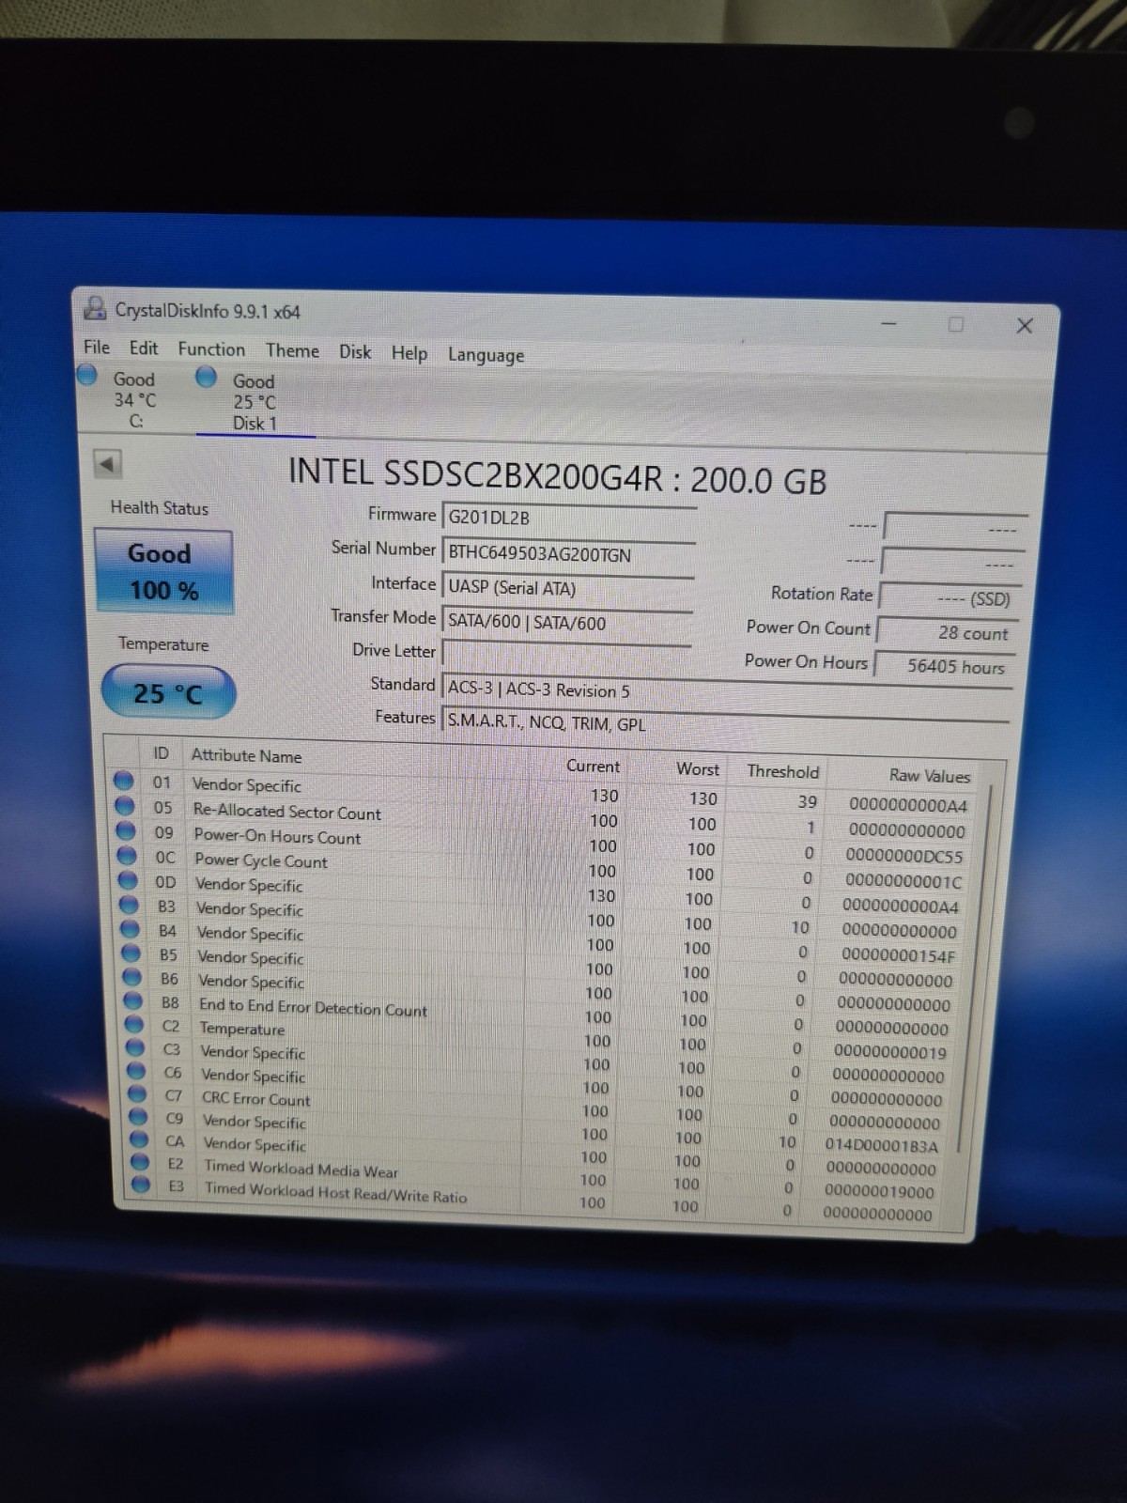Click status orb of attribute 0D row
Screen dimensions: 1127x1503
(129, 880)
